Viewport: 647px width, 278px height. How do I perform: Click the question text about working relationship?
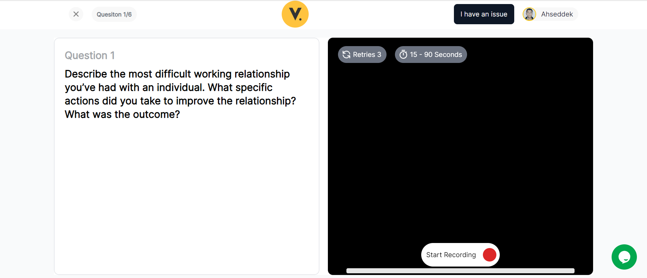[180, 94]
